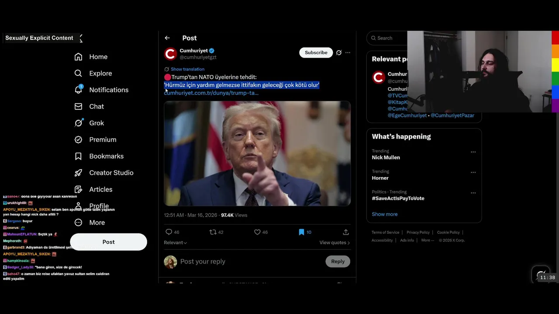This screenshot has height=314, width=559.
Task: Expand the footer More menu
Action: pos(428,240)
